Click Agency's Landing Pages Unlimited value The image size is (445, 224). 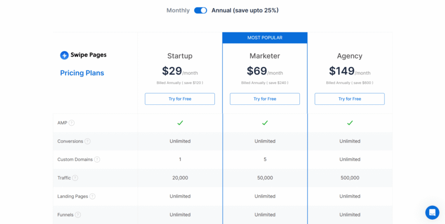[350, 196]
